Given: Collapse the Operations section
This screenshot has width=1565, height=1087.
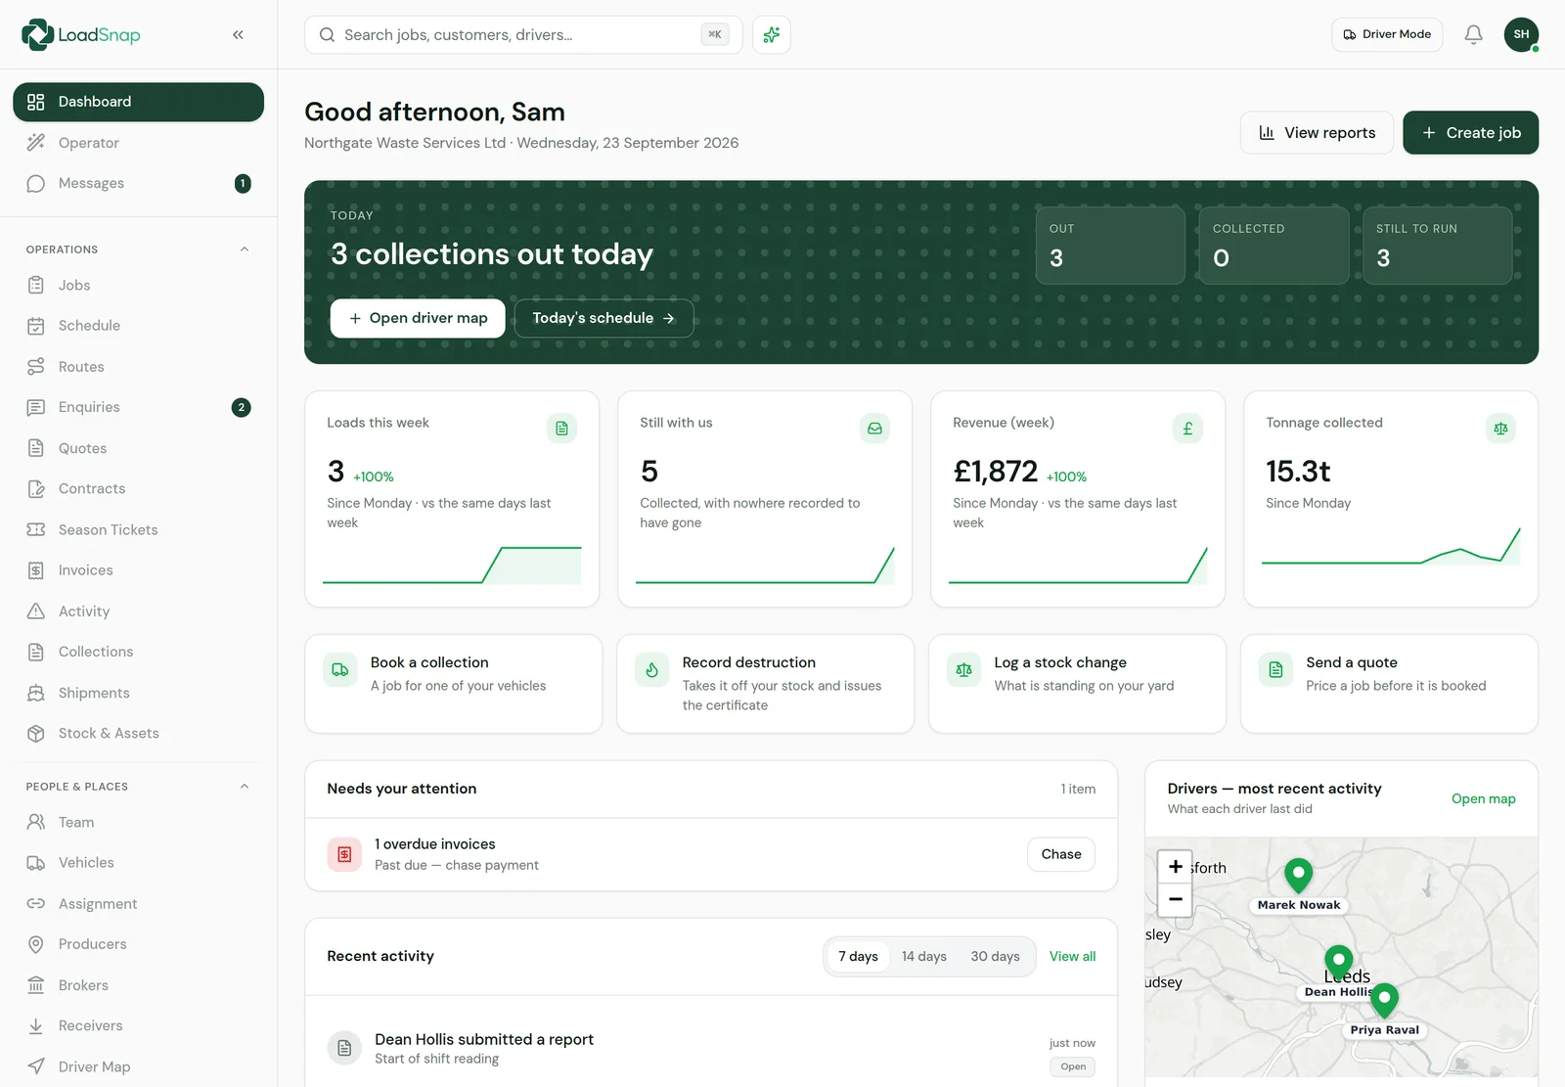Looking at the screenshot, I should (245, 249).
